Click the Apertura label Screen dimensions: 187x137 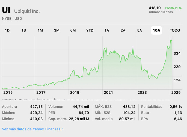click(x=10, y=107)
